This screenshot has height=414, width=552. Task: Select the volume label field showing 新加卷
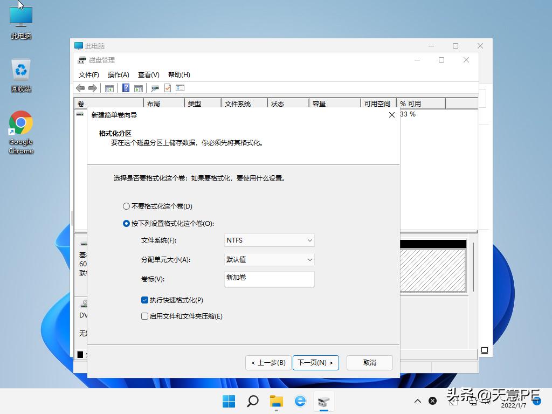[269, 279]
